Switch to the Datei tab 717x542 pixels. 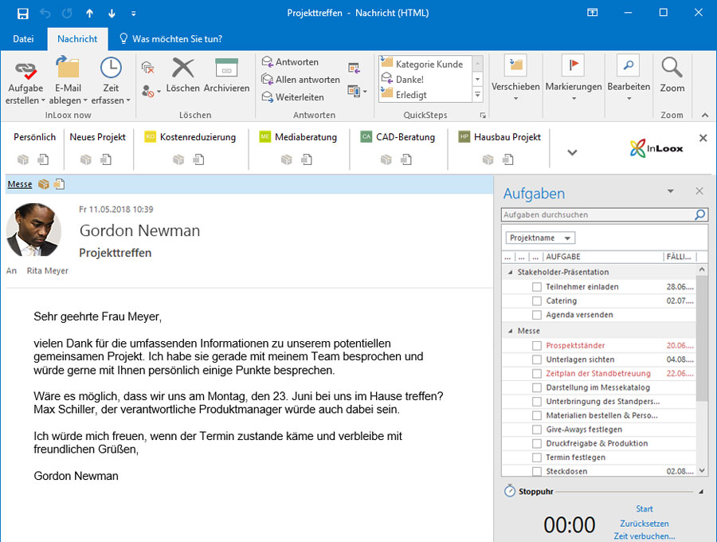click(23, 38)
